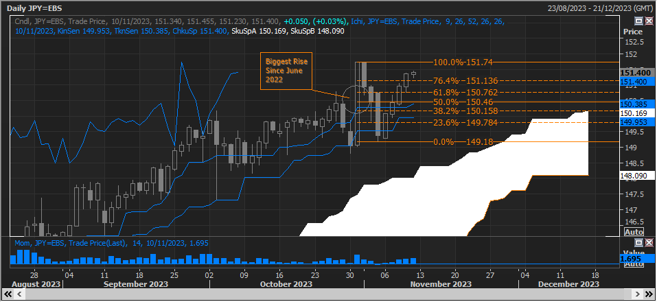The width and height of the screenshot is (657, 302).
Task: Click the 'December 2023' month label
Action: click(x=568, y=284)
